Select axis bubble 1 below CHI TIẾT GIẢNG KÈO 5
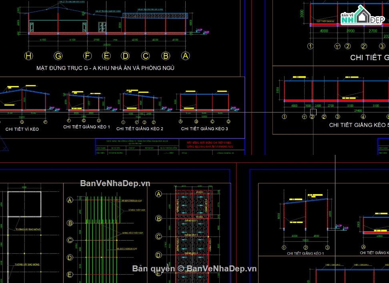The width and height of the screenshot is (389, 283). point(284,117)
